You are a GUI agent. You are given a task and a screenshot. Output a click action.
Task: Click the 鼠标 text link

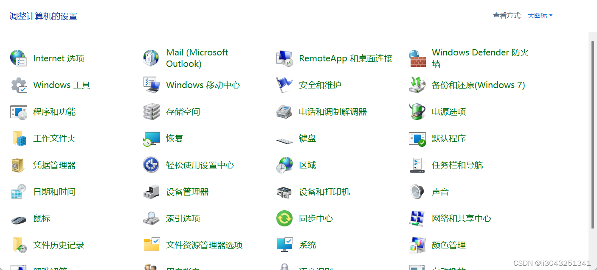tap(42, 218)
